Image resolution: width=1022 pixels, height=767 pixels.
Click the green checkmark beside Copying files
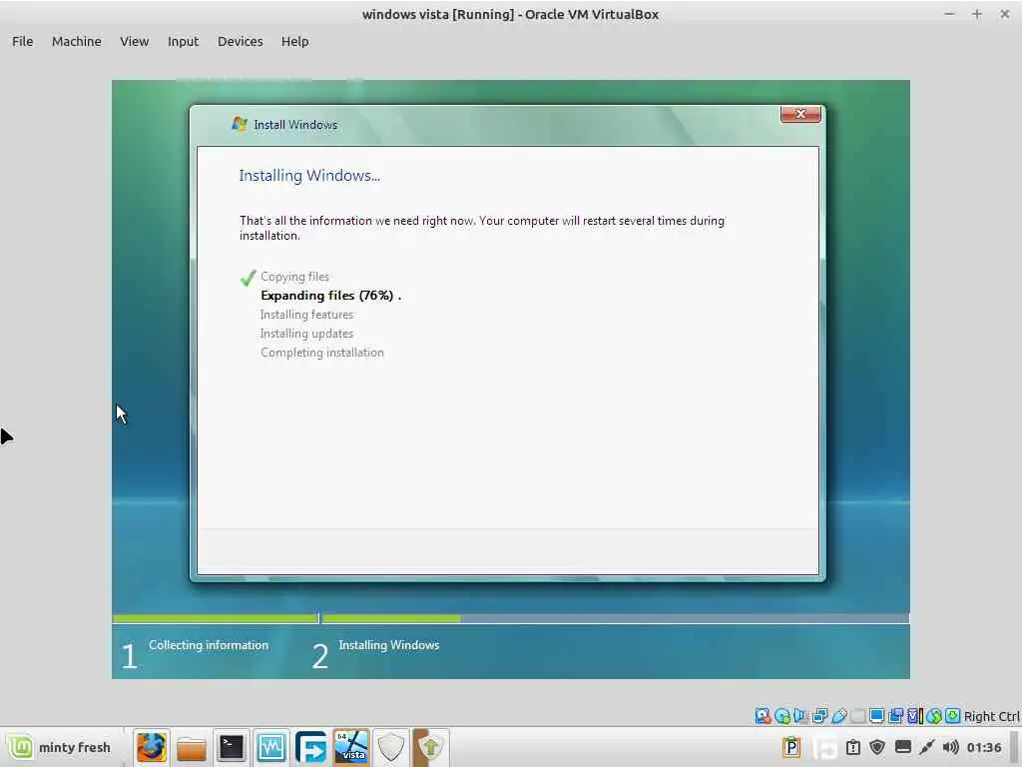248,278
